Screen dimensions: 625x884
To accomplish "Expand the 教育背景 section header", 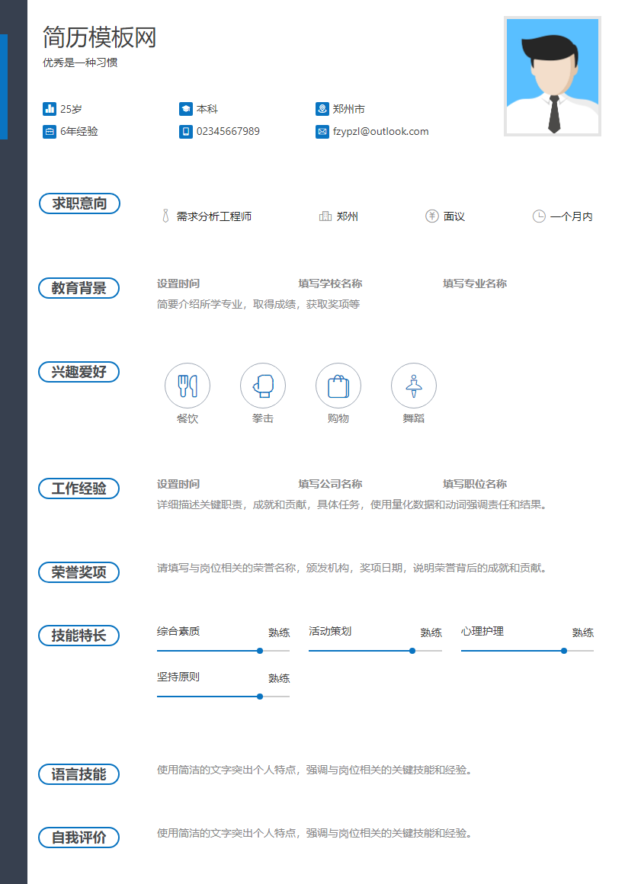I will coord(79,288).
